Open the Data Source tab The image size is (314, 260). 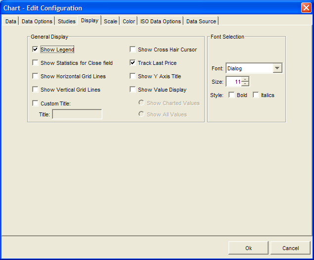coord(201,21)
